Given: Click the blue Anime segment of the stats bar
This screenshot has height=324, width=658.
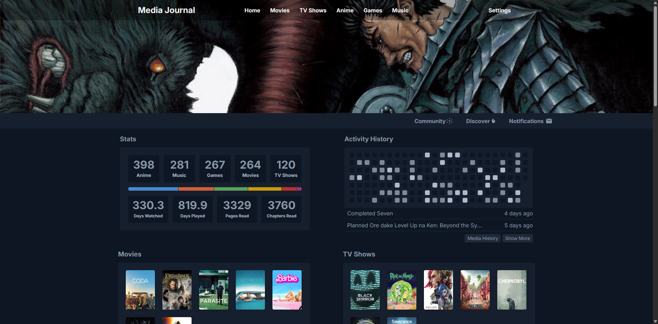Looking at the screenshot, I should [x=153, y=189].
